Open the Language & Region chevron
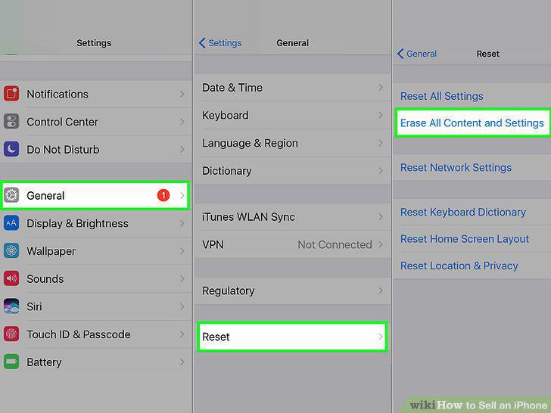551x413 pixels. pos(381,143)
